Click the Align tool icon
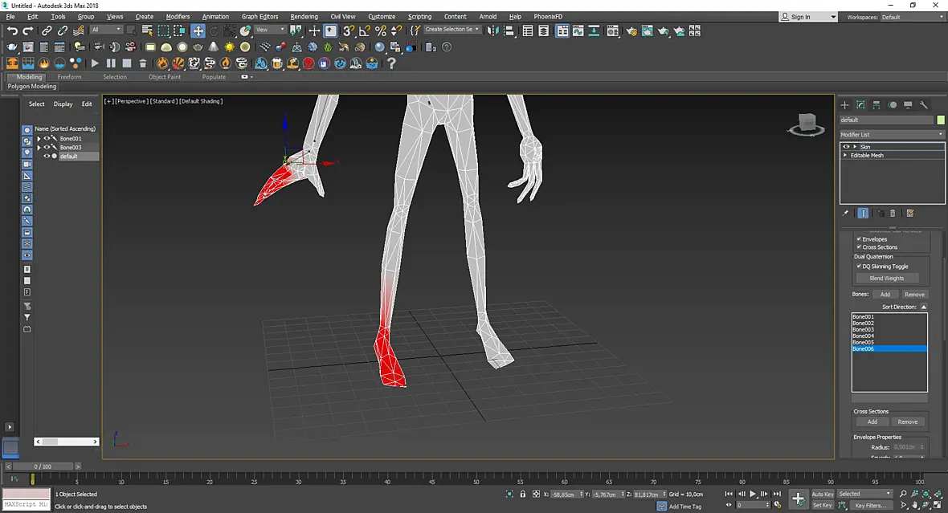948x513 pixels. coord(509,31)
